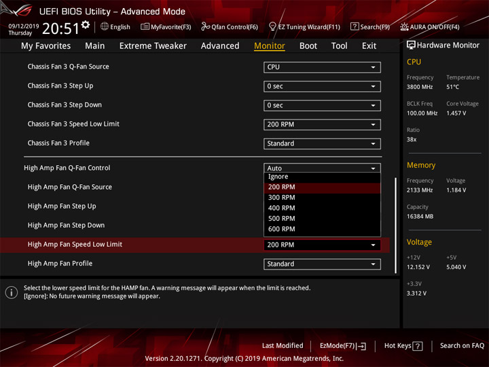Click the Memory frequency 2133 MHz
Image resolution: width=489 pixels, height=367 pixels.
[x=420, y=190]
